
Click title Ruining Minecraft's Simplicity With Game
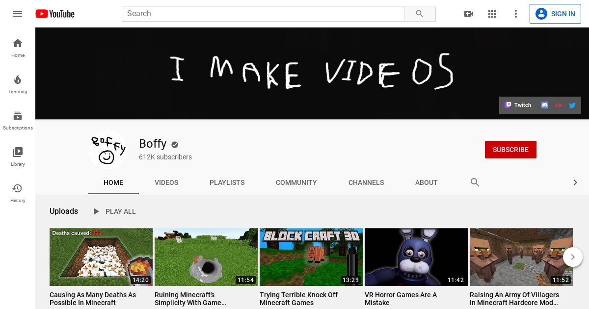[190, 299]
